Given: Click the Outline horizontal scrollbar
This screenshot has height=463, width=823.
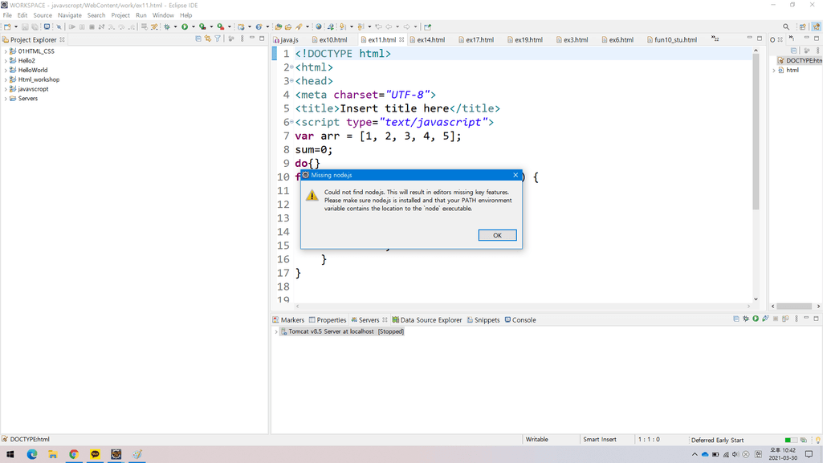Looking at the screenshot, I should [x=794, y=307].
